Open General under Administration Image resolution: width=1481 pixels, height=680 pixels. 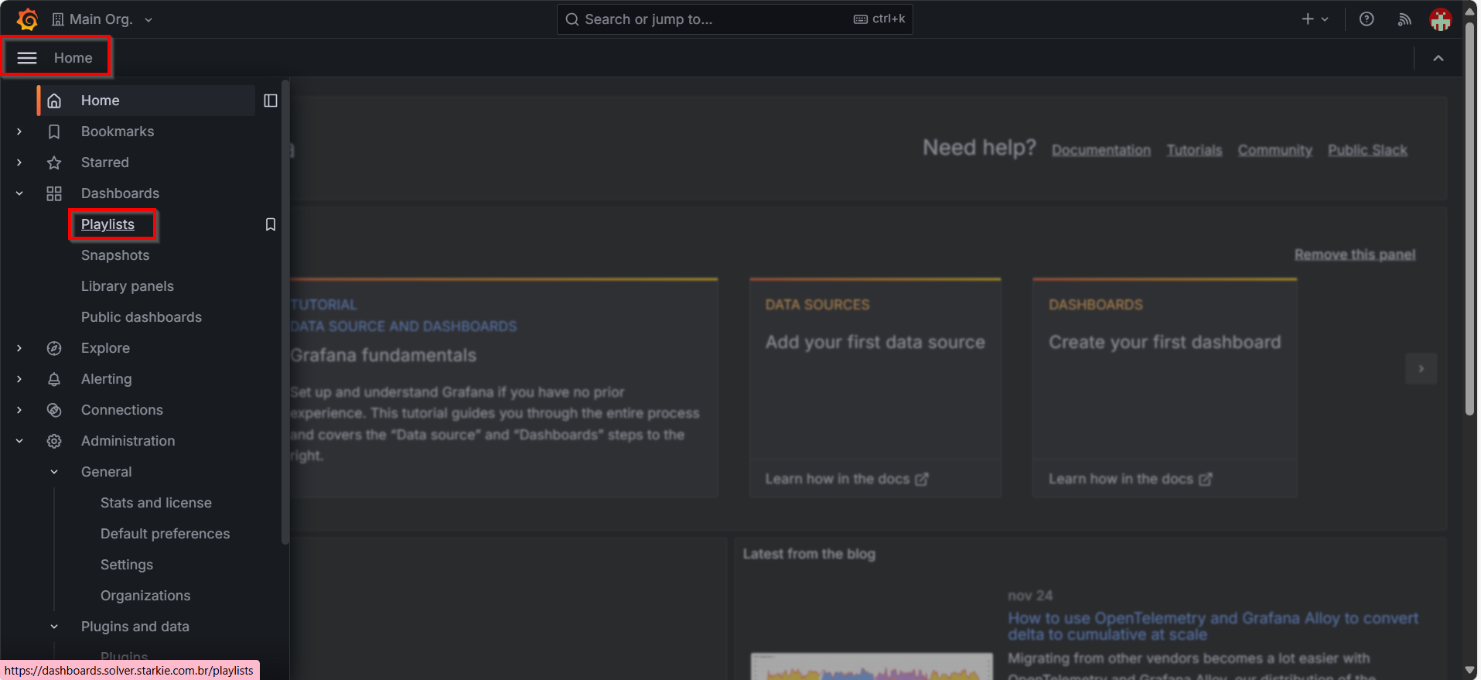pos(107,472)
